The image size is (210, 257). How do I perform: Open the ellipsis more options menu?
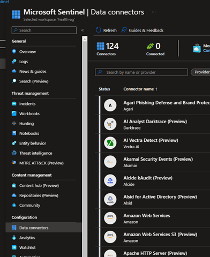click(154, 12)
